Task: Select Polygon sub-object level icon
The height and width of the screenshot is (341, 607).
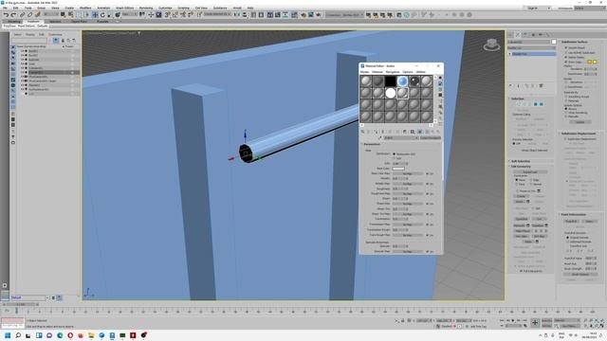Action: [x=535, y=104]
